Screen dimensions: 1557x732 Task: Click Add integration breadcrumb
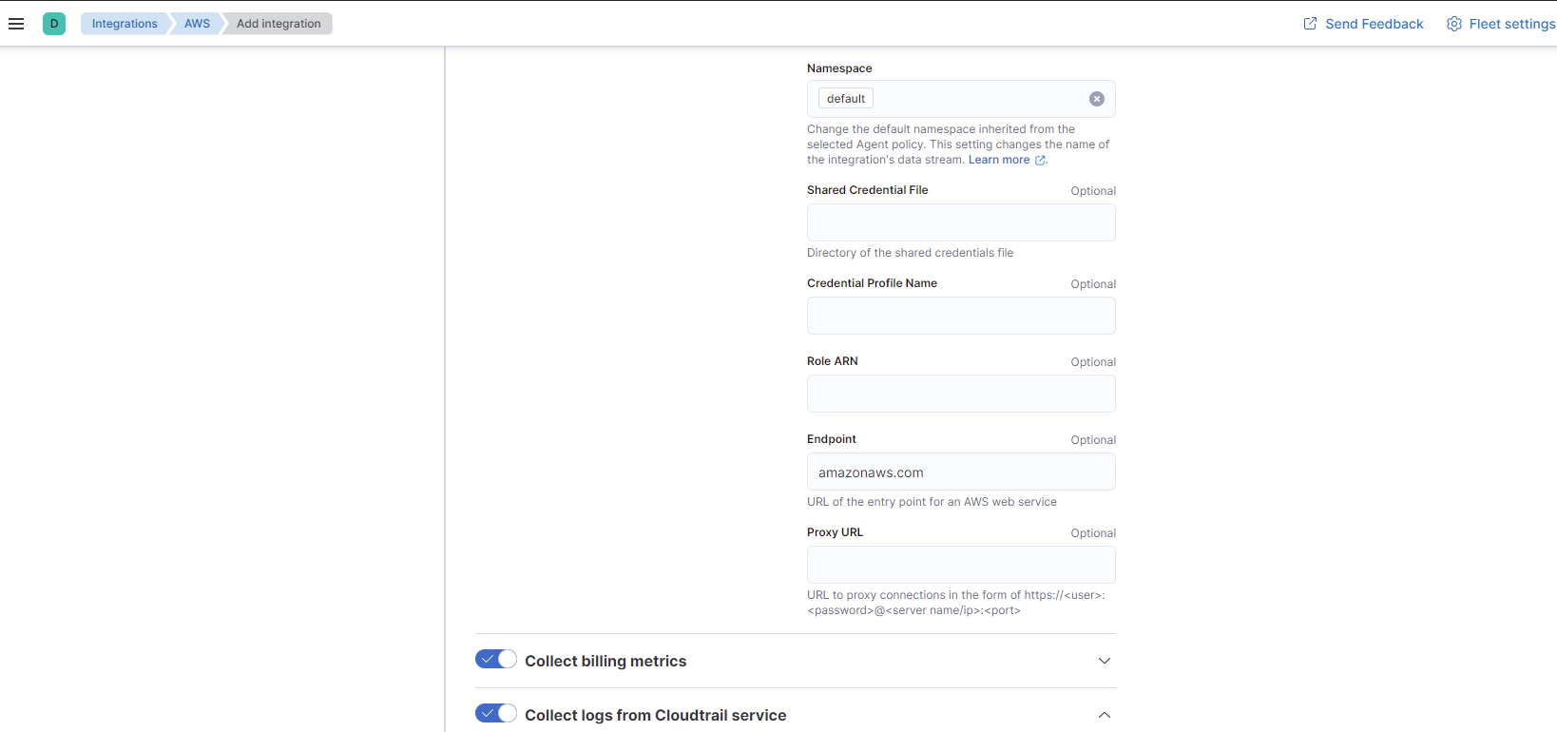pyautogui.click(x=279, y=24)
